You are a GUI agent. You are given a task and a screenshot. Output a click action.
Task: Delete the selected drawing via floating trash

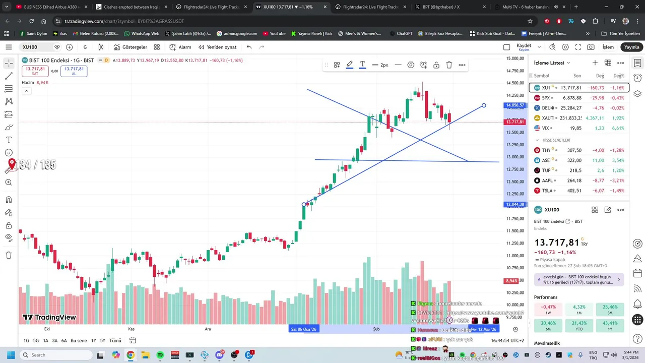point(449,65)
